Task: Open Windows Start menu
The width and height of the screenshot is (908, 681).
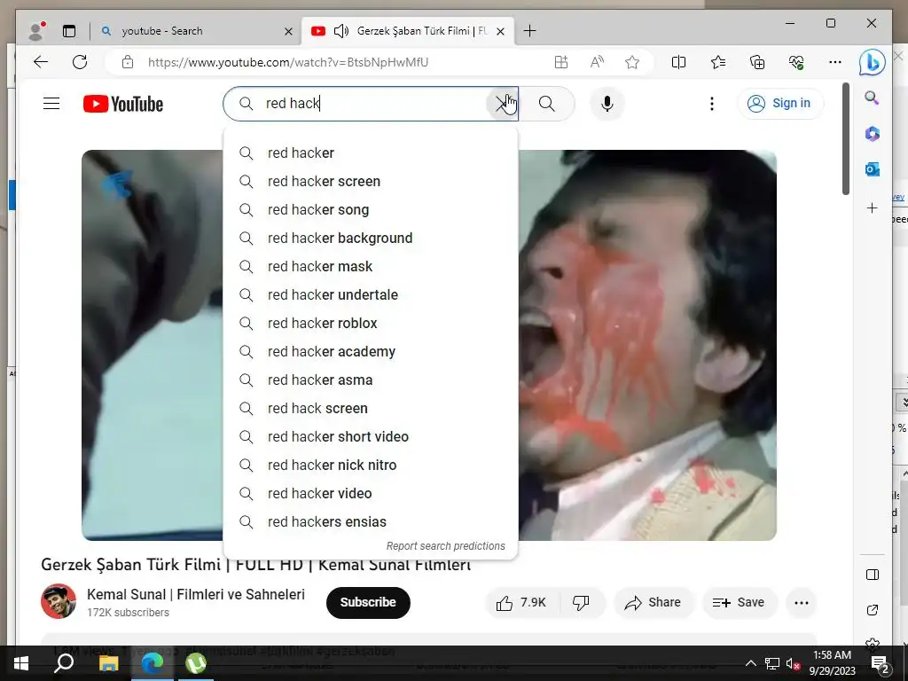Action: (21, 663)
